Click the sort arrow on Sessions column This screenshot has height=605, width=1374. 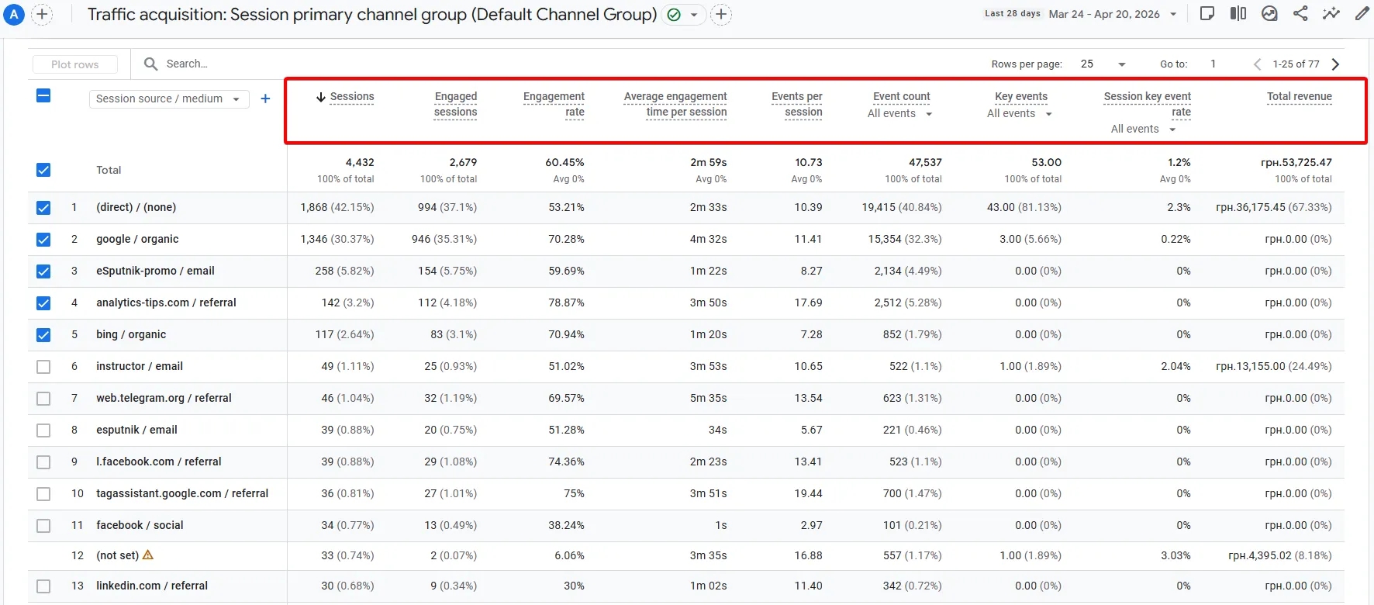click(x=320, y=97)
